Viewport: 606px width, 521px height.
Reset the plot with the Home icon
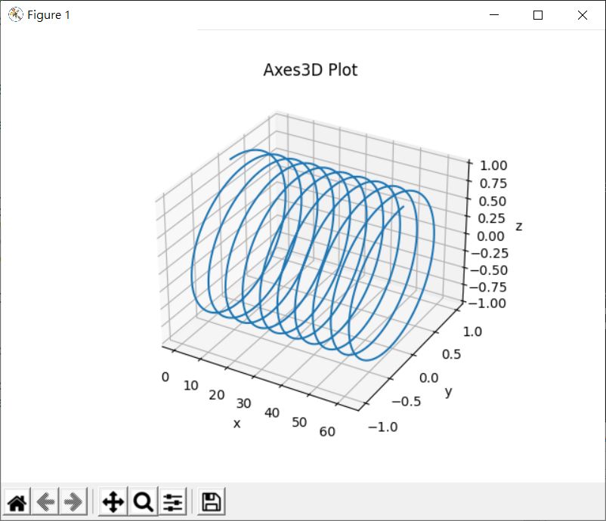pyautogui.click(x=17, y=502)
